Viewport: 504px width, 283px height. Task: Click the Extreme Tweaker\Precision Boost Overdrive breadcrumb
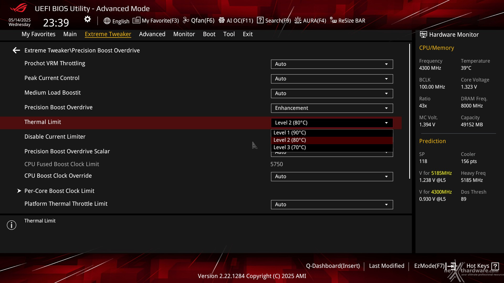(x=82, y=50)
